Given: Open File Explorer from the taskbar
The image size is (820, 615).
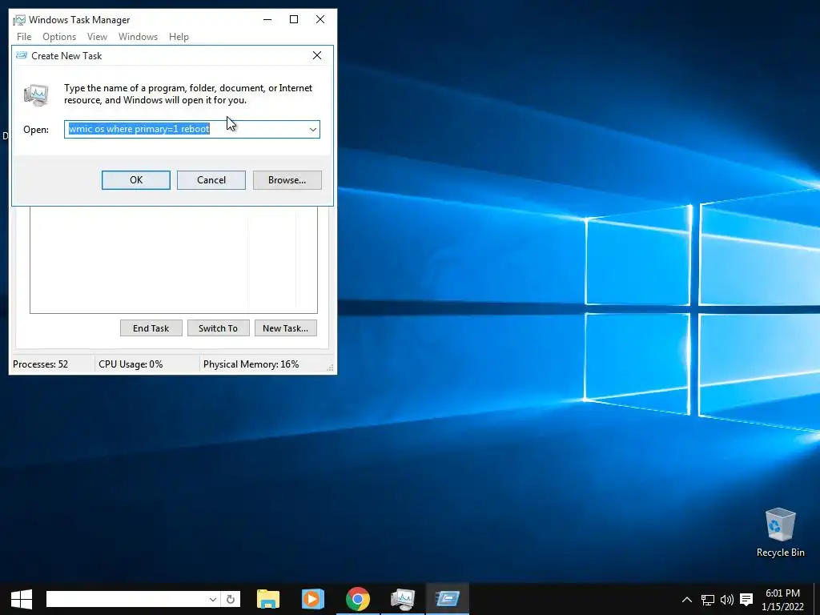Looking at the screenshot, I should [268, 599].
